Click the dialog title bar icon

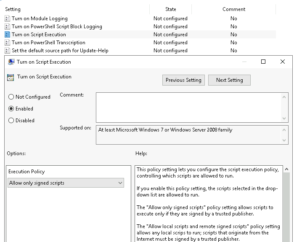coord(11,62)
